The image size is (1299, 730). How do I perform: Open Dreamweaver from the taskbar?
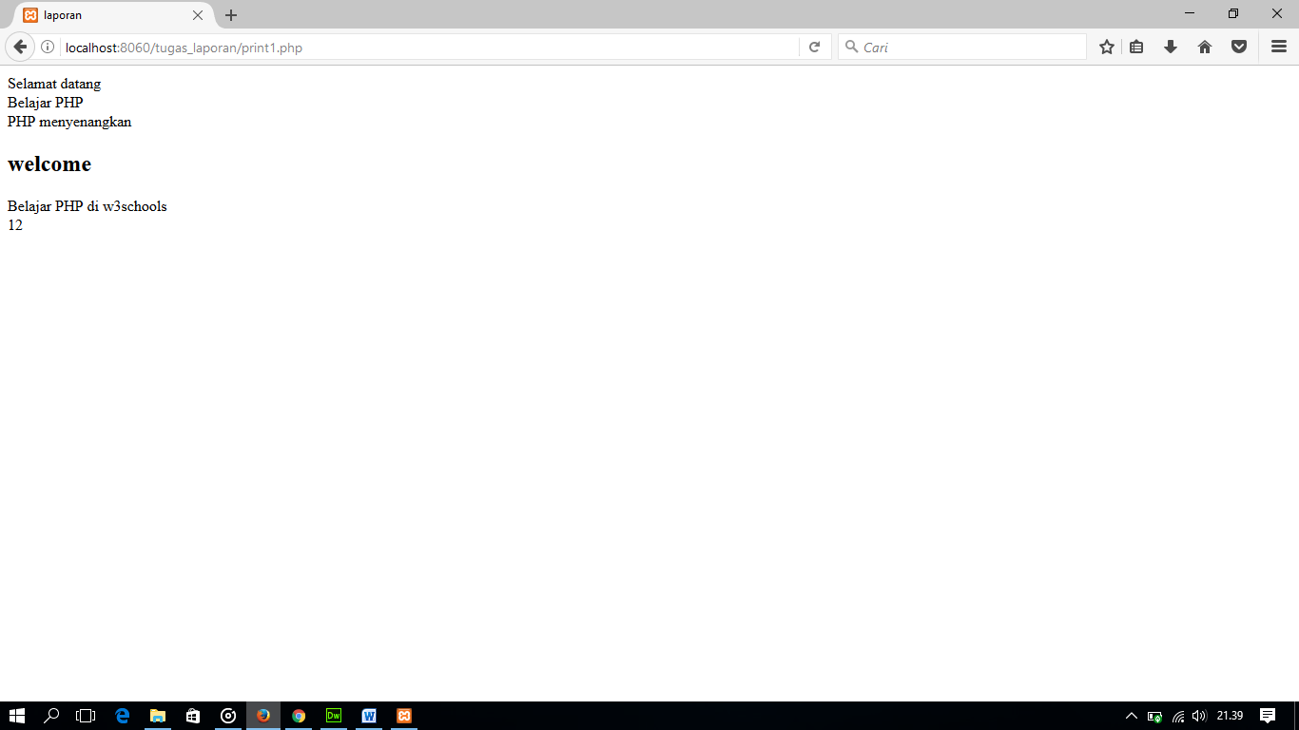coord(334,716)
